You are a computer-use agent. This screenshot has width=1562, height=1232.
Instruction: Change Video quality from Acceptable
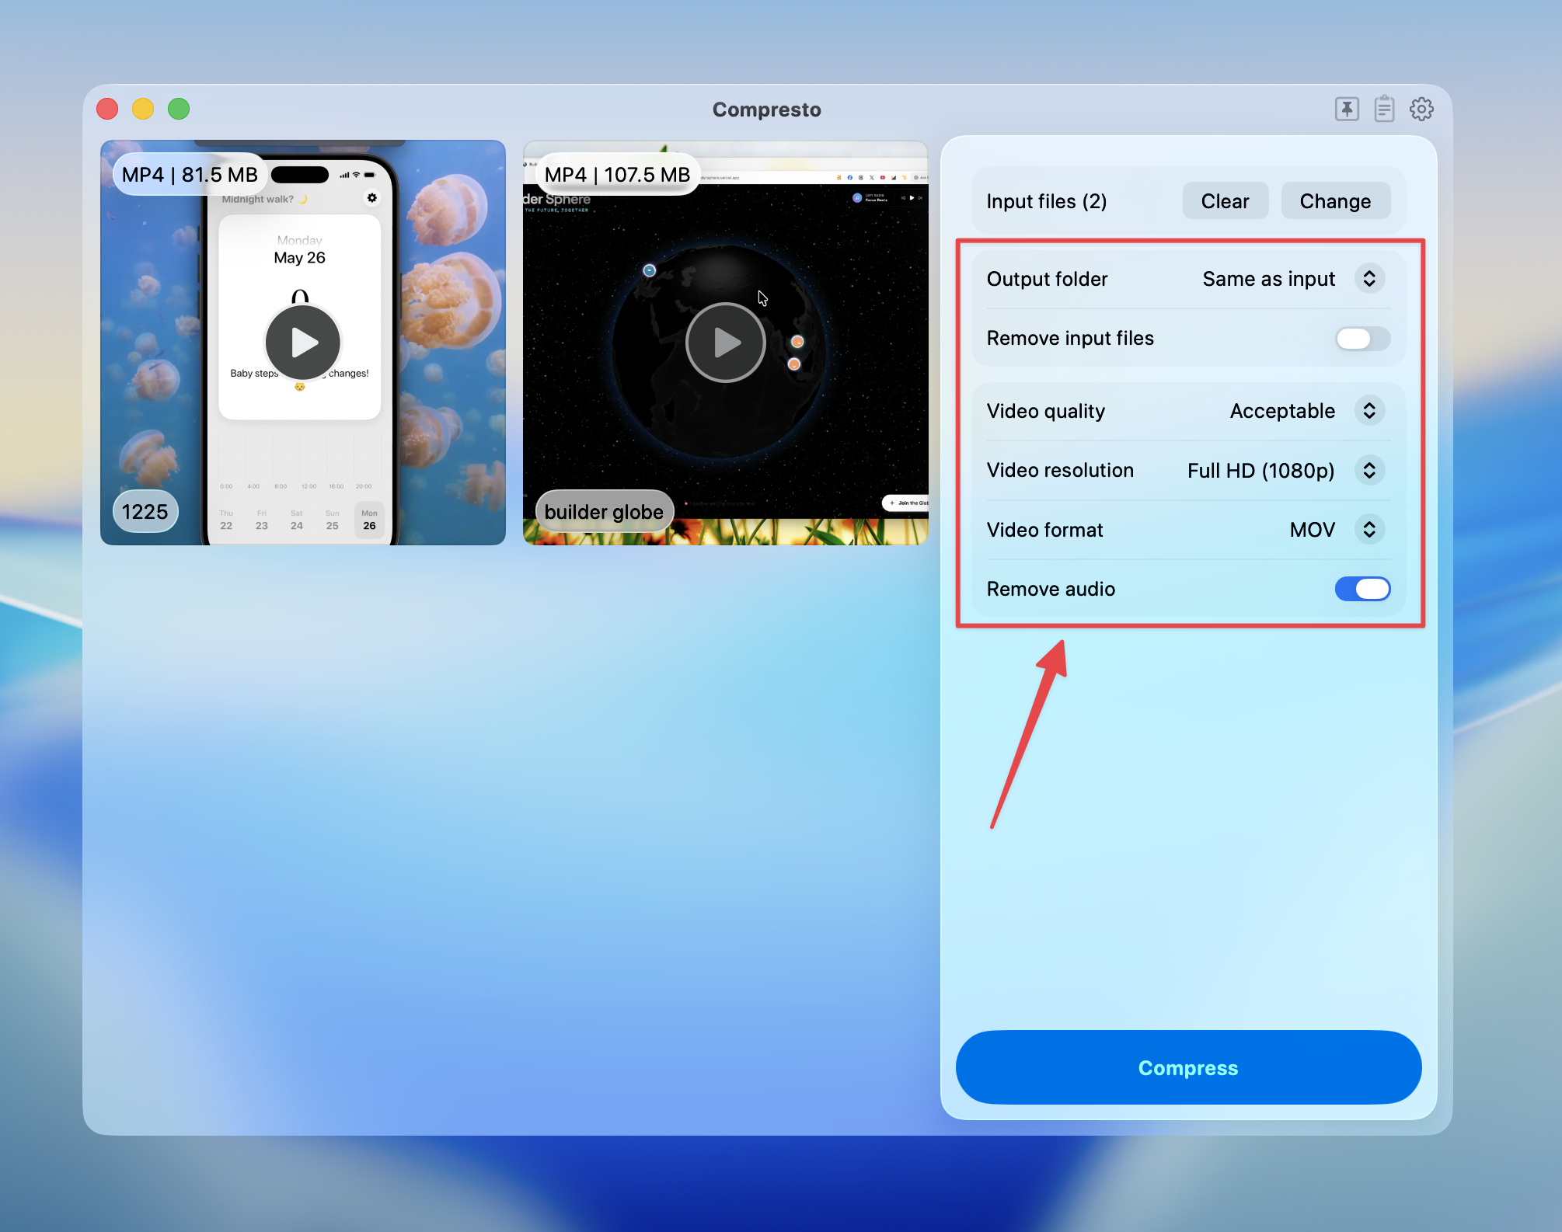(1370, 411)
